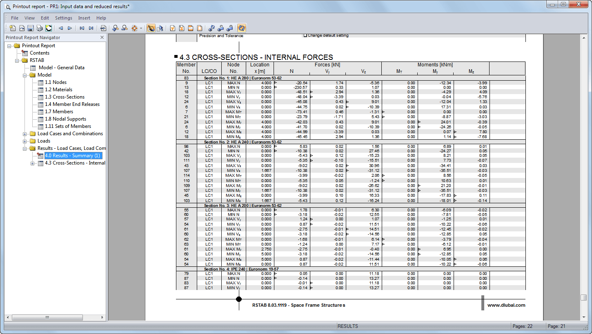Create a new printout report via toolbar icon
The height and width of the screenshot is (334, 592).
[13, 28]
